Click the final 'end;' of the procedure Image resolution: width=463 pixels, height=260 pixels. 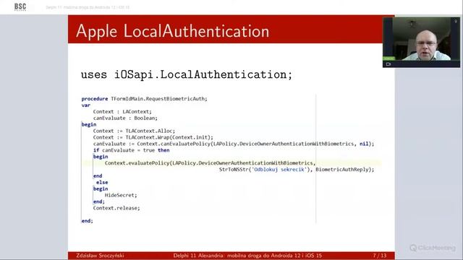pos(87,221)
